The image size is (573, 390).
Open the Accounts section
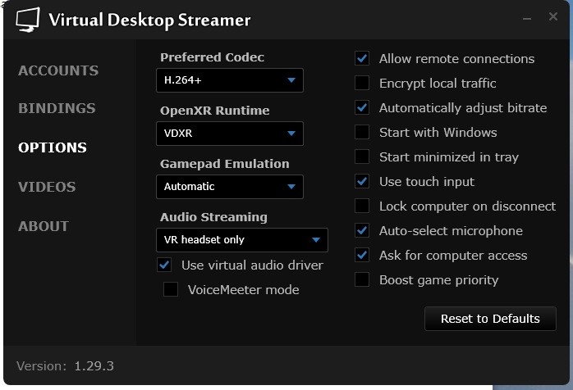58,70
